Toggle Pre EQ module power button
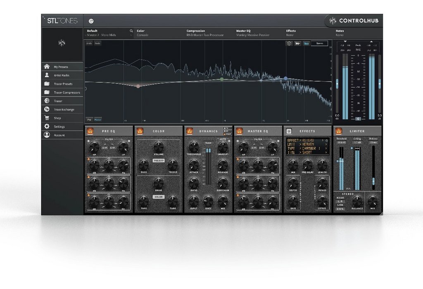423x289 pixels. 90,131
